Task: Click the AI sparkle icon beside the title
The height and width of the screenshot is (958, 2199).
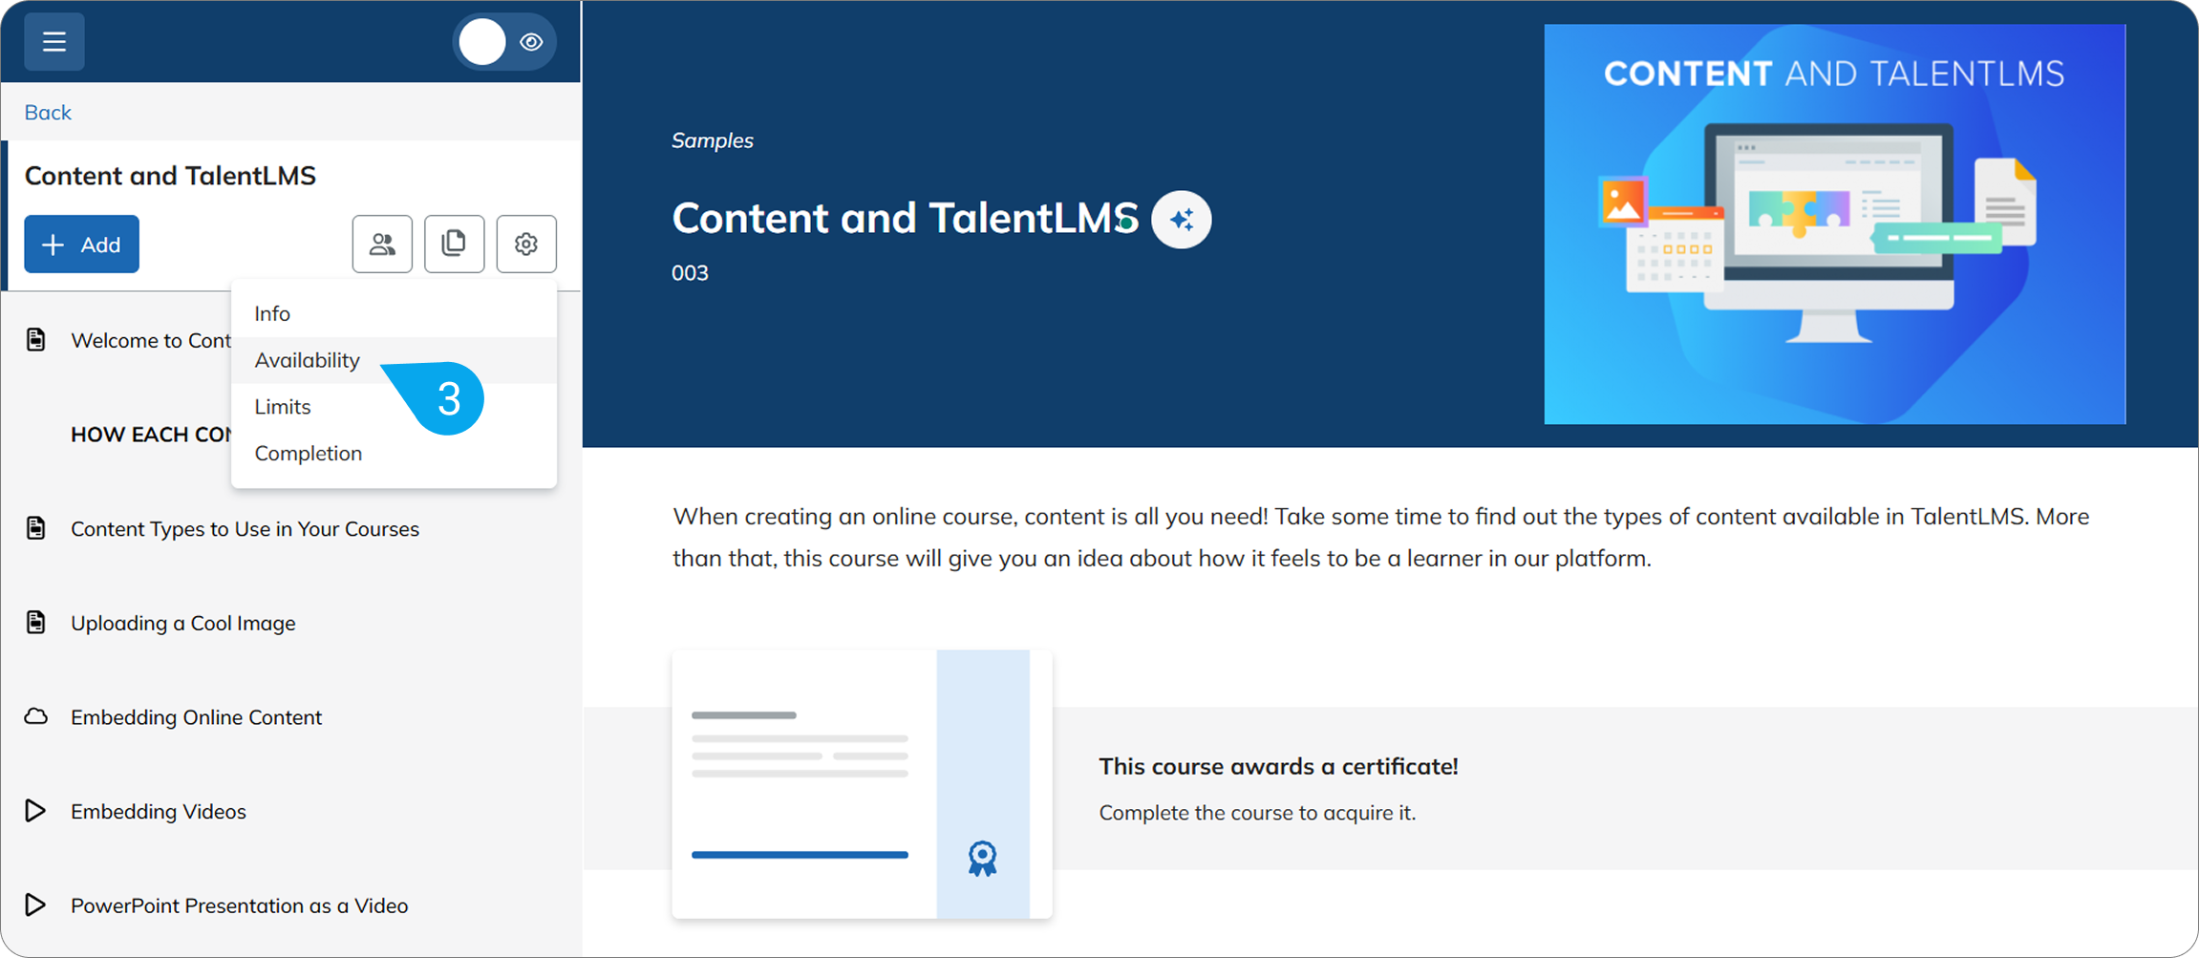Action: click(1182, 220)
